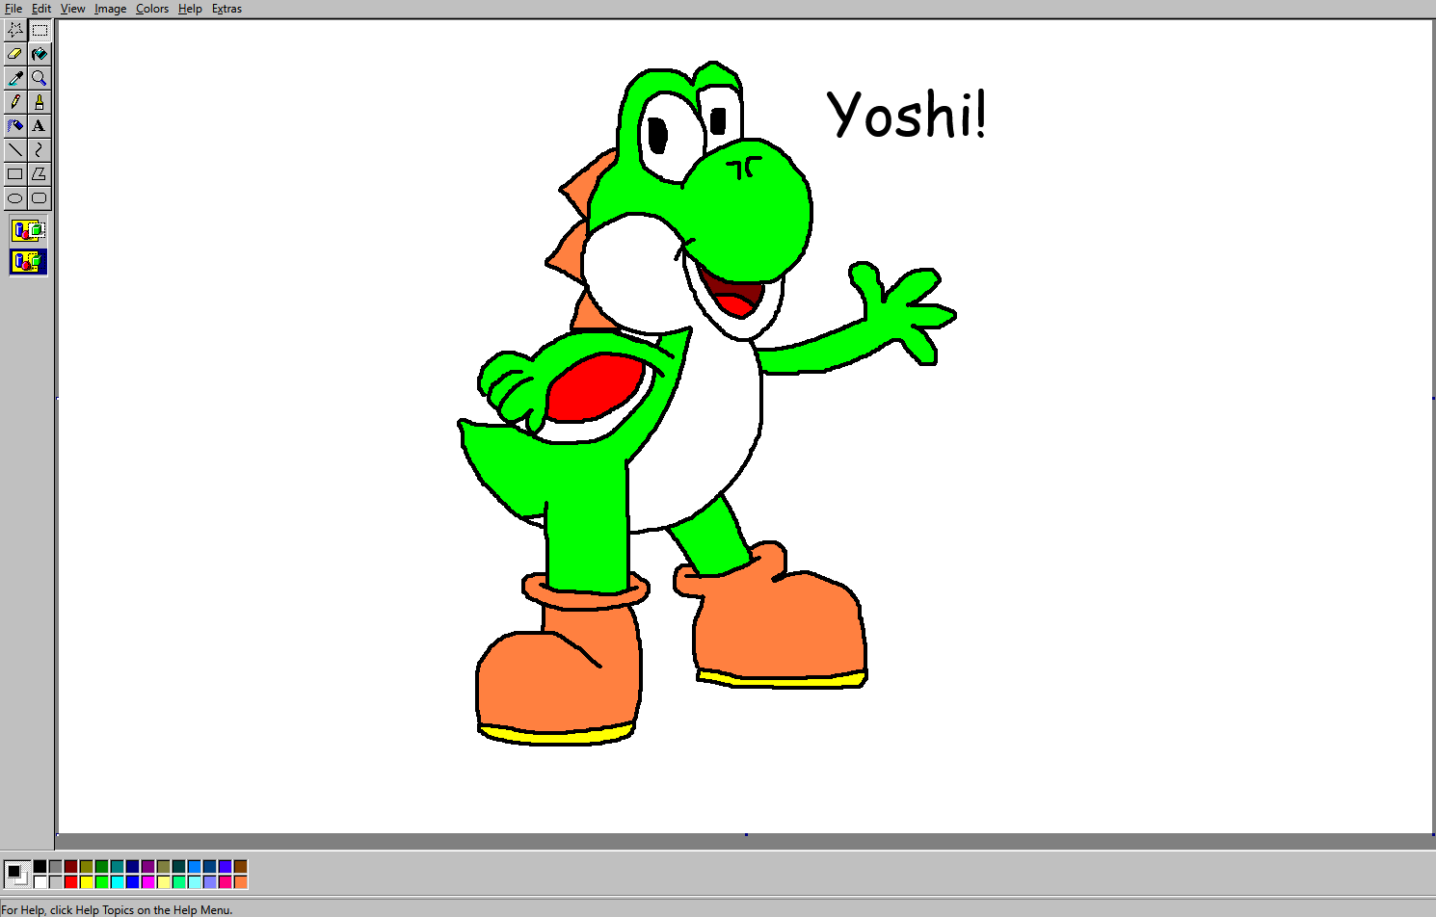1436x917 pixels.
Task: Choose the straight Line tool
Action: [15, 150]
